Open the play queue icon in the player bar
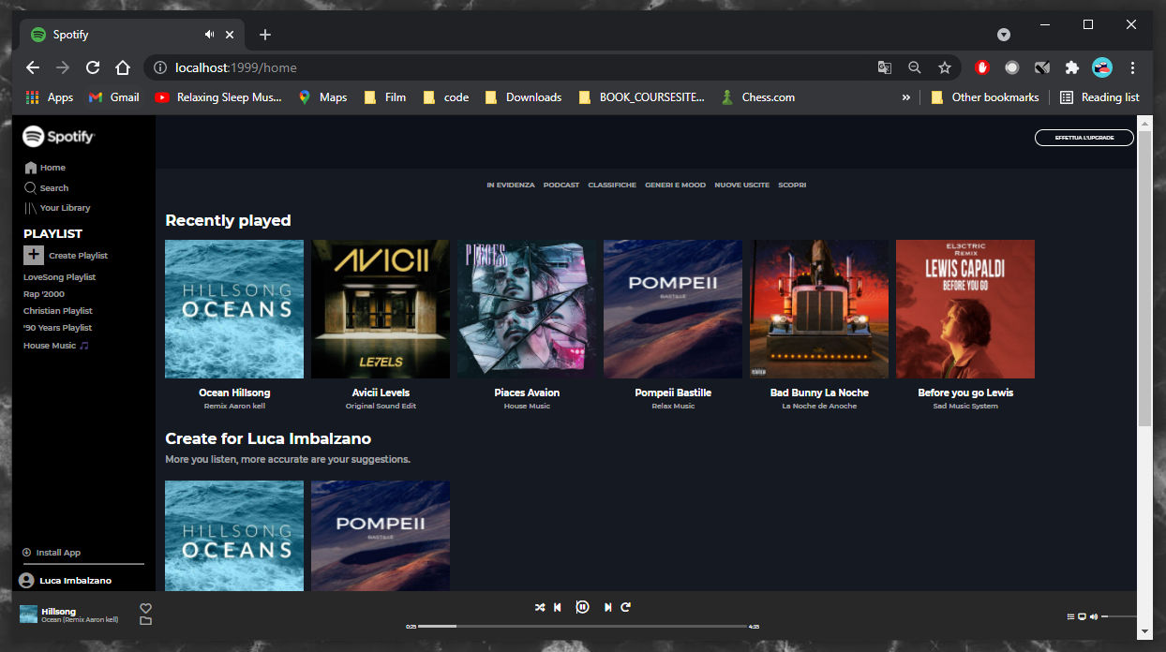1166x652 pixels. (1069, 616)
